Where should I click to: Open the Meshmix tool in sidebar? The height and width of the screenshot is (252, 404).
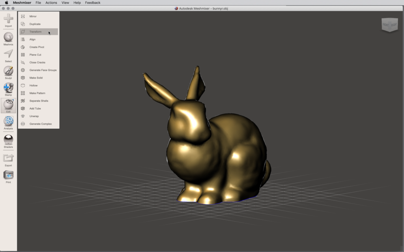(x=8, y=37)
